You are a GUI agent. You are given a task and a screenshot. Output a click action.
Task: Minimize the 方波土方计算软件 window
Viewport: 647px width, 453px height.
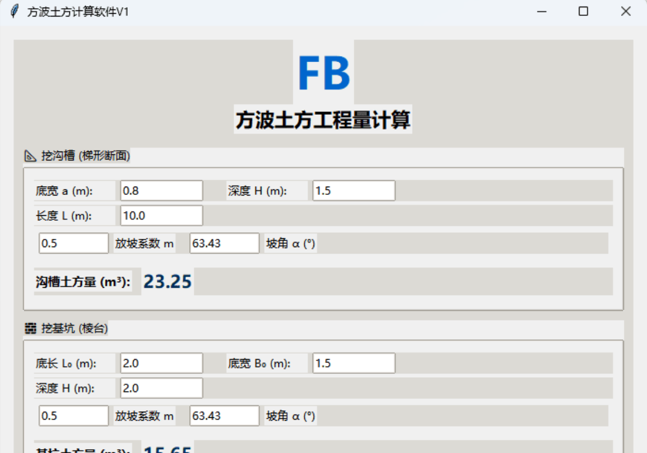coord(541,12)
